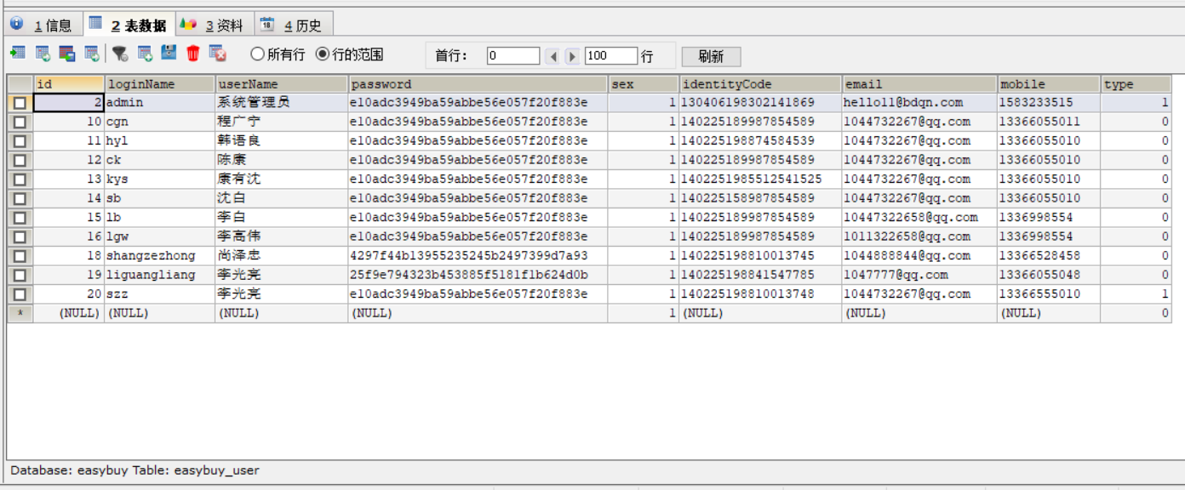Select the cell containing 系统管理员
This screenshot has width=1185, height=490.
coord(282,102)
